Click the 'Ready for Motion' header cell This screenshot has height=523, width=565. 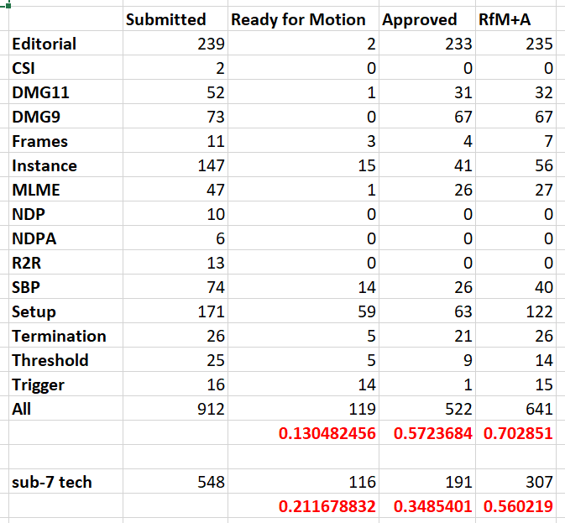tap(303, 18)
